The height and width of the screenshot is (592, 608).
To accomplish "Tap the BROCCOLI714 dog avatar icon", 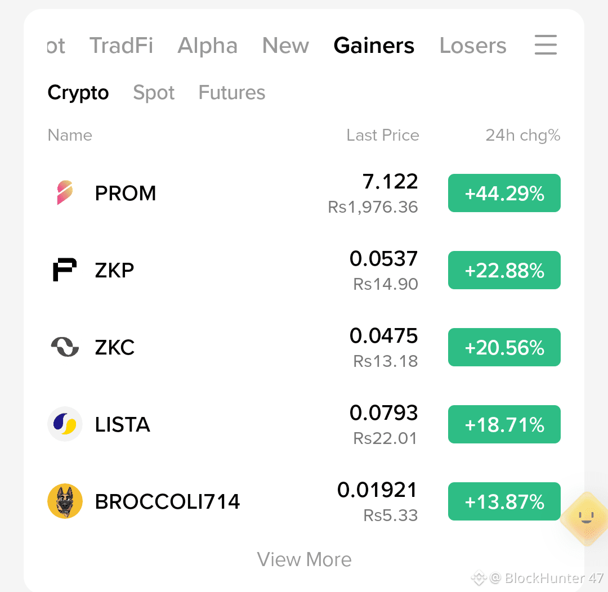I will click(65, 501).
